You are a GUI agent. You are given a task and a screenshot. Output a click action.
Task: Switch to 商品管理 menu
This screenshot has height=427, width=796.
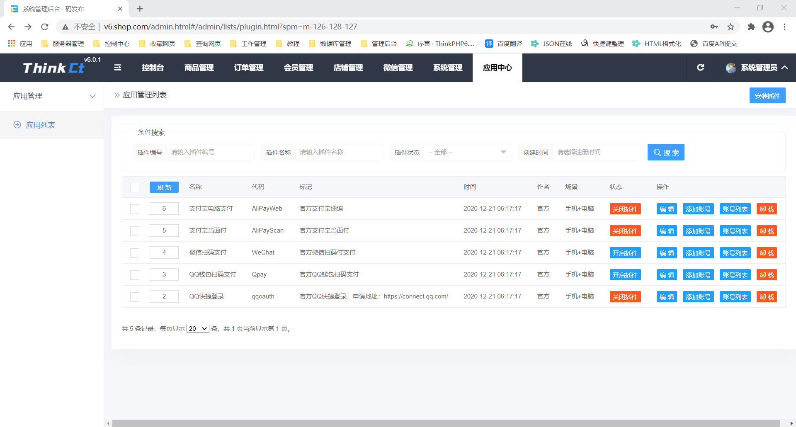click(x=199, y=68)
